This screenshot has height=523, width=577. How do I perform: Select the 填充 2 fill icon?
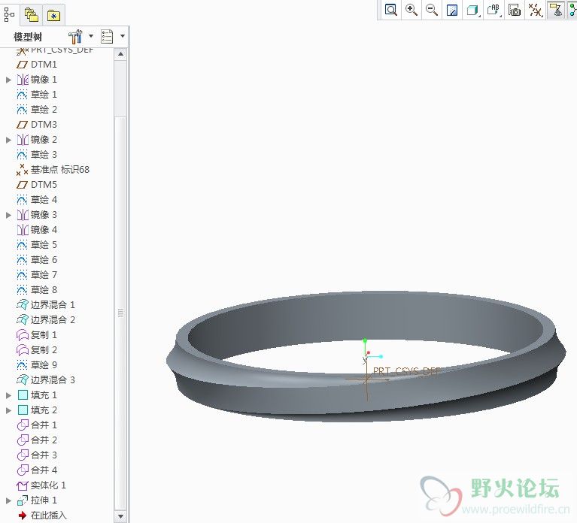tap(23, 410)
